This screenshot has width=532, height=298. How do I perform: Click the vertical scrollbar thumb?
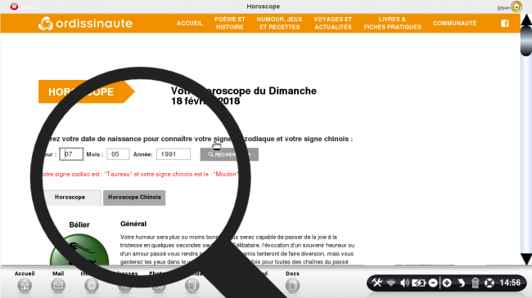coord(526,41)
